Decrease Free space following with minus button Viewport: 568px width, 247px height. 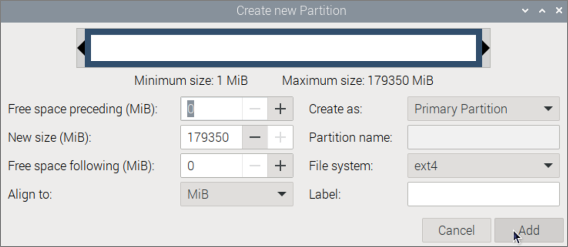coord(255,166)
